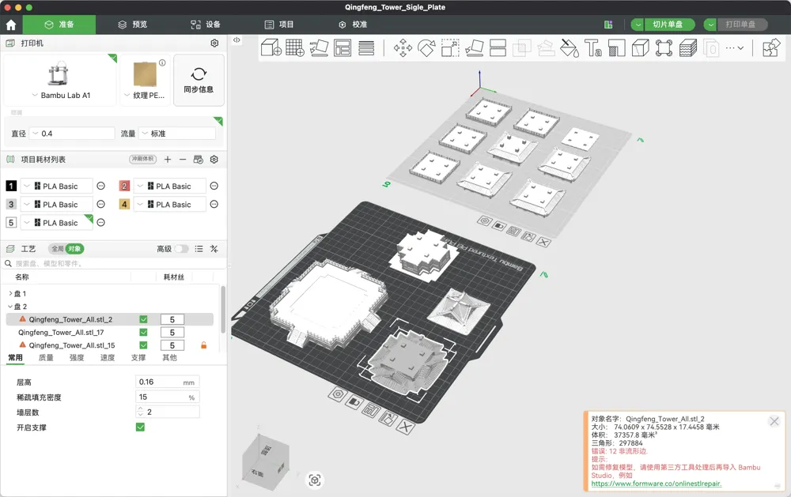Go to the Home screen icon
The height and width of the screenshot is (497, 791).
pyautogui.click(x=11, y=24)
